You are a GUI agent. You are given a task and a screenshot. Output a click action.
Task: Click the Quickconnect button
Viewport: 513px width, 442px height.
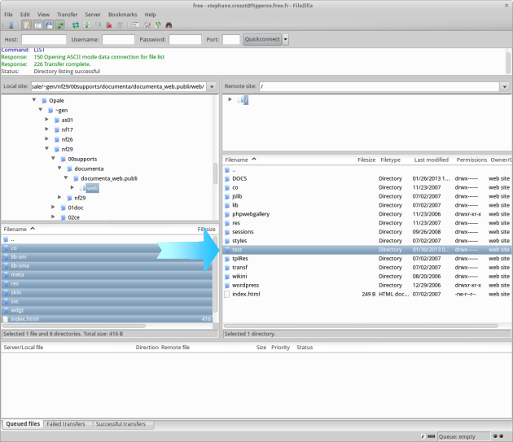tap(262, 39)
